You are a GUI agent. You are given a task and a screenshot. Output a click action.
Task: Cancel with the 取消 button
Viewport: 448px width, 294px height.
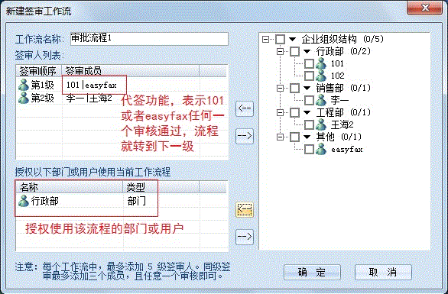click(x=383, y=273)
